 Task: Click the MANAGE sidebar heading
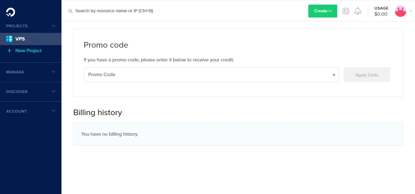15,72
